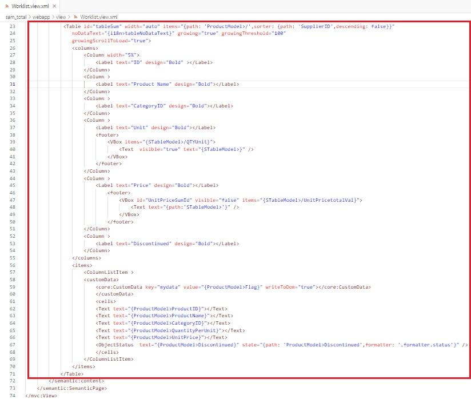
Task: Click Text ProductModel>ProductName line
Action: point(164,316)
